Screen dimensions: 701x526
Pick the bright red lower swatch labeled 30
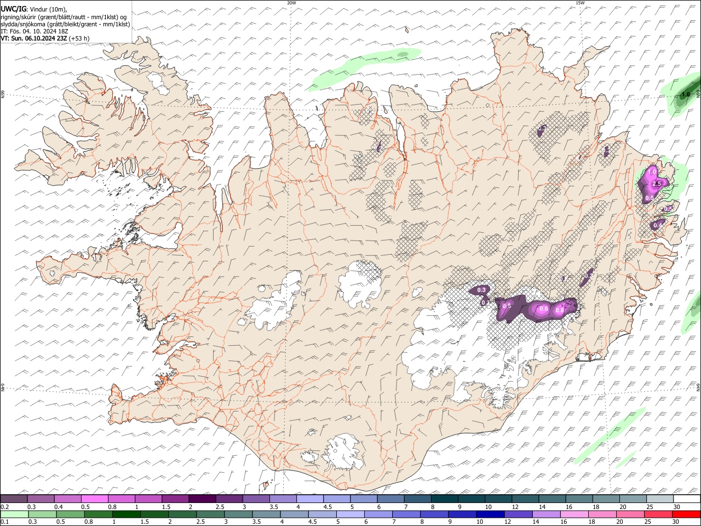(x=687, y=514)
